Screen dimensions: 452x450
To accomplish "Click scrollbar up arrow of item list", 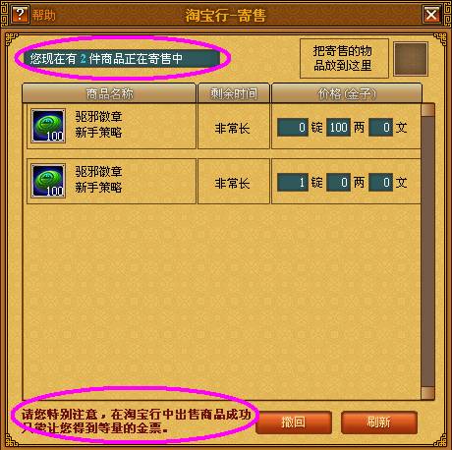I will tap(427, 110).
